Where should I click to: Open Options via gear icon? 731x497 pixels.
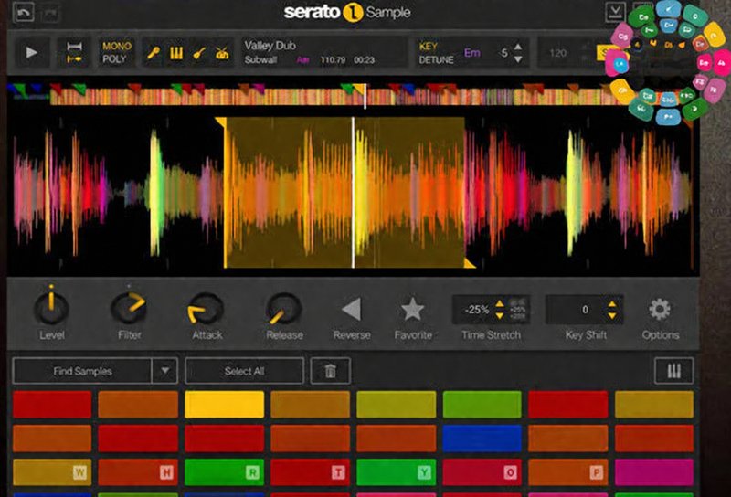tap(660, 309)
